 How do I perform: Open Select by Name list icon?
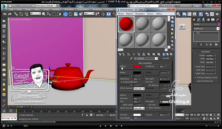[49, 14]
